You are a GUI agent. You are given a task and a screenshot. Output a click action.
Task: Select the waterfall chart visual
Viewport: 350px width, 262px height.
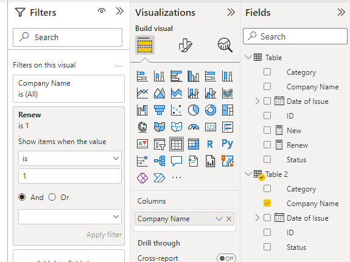142,110
